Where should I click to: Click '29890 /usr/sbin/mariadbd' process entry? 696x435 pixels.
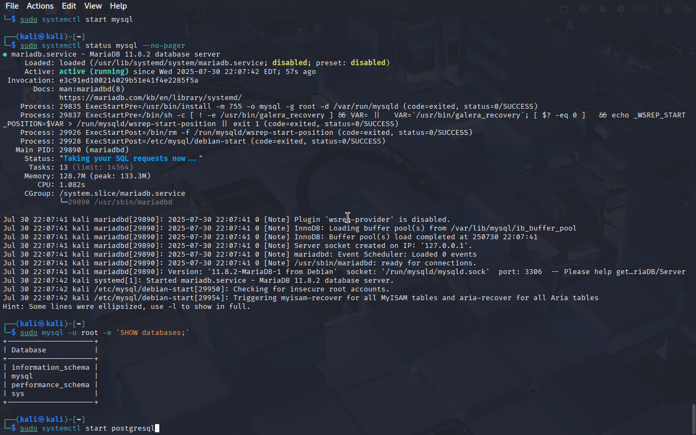(120, 202)
